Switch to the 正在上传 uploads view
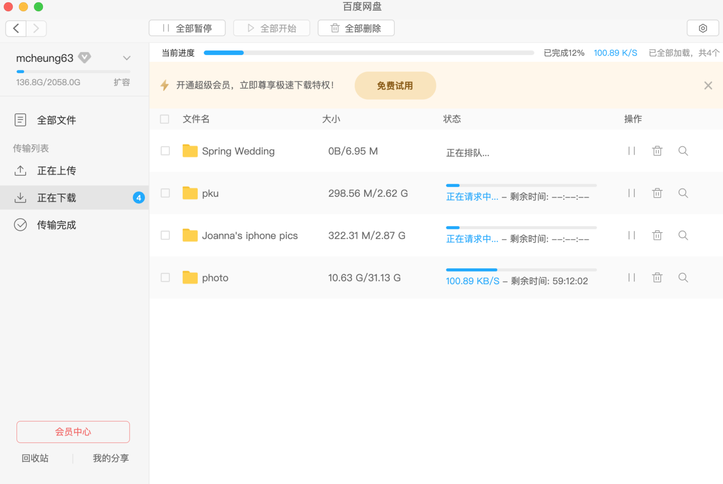 coord(56,170)
